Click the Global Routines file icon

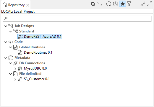tap(15, 47)
